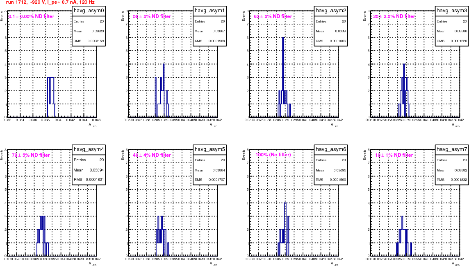The image size is (469, 266).
Task: Select the havg_asym4 stats box title
Action: click(x=89, y=149)
